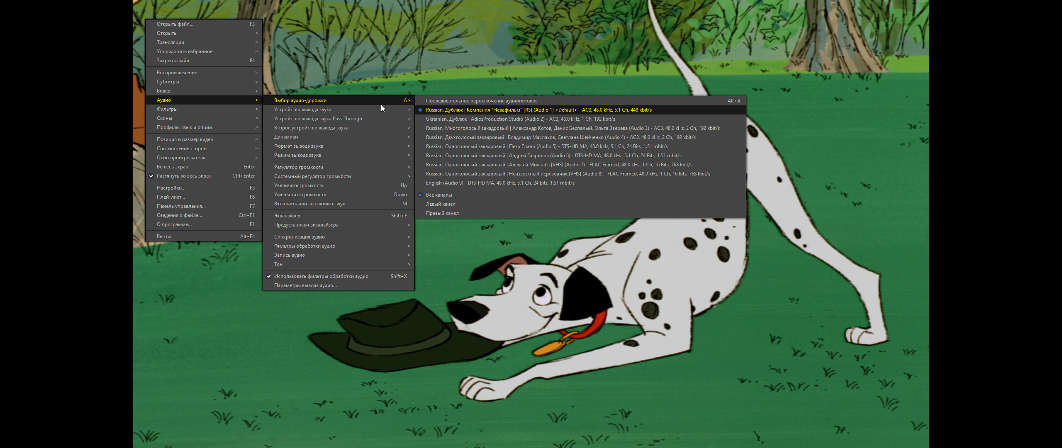Open 'Настройки...' entry
The height and width of the screenshot is (448, 1062).
204,188
